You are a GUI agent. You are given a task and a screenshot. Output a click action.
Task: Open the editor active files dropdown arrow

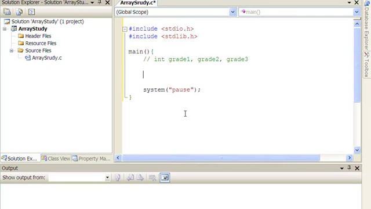tap(349, 2)
